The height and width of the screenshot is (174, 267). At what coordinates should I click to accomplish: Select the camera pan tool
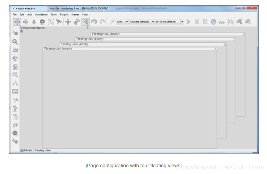[17, 22]
